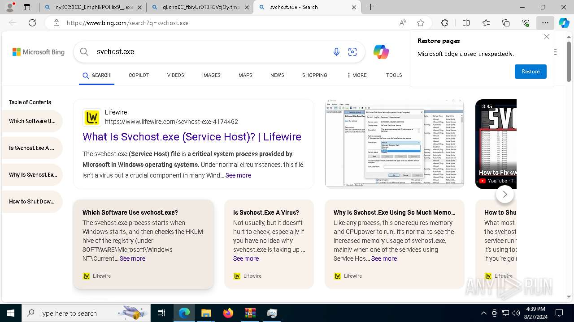Click the search magnifier icon in Bing box
This screenshot has width=574, height=322.
pos(84,52)
